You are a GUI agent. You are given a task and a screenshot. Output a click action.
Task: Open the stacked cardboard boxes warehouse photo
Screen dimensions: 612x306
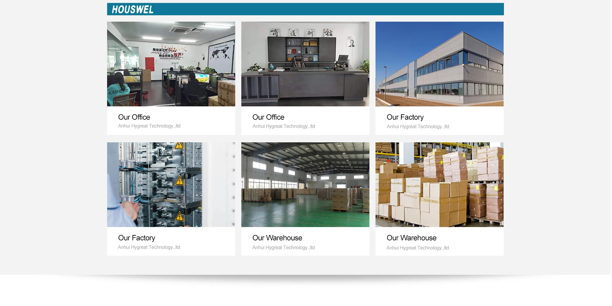point(440,185)
